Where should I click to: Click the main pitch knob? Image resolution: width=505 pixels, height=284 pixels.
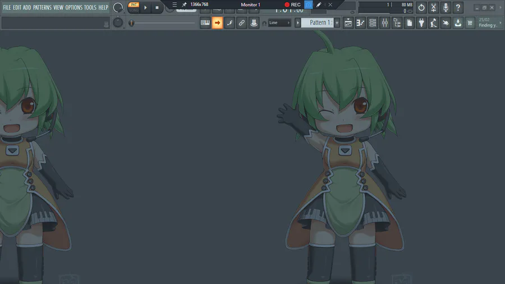click(118, 22)
